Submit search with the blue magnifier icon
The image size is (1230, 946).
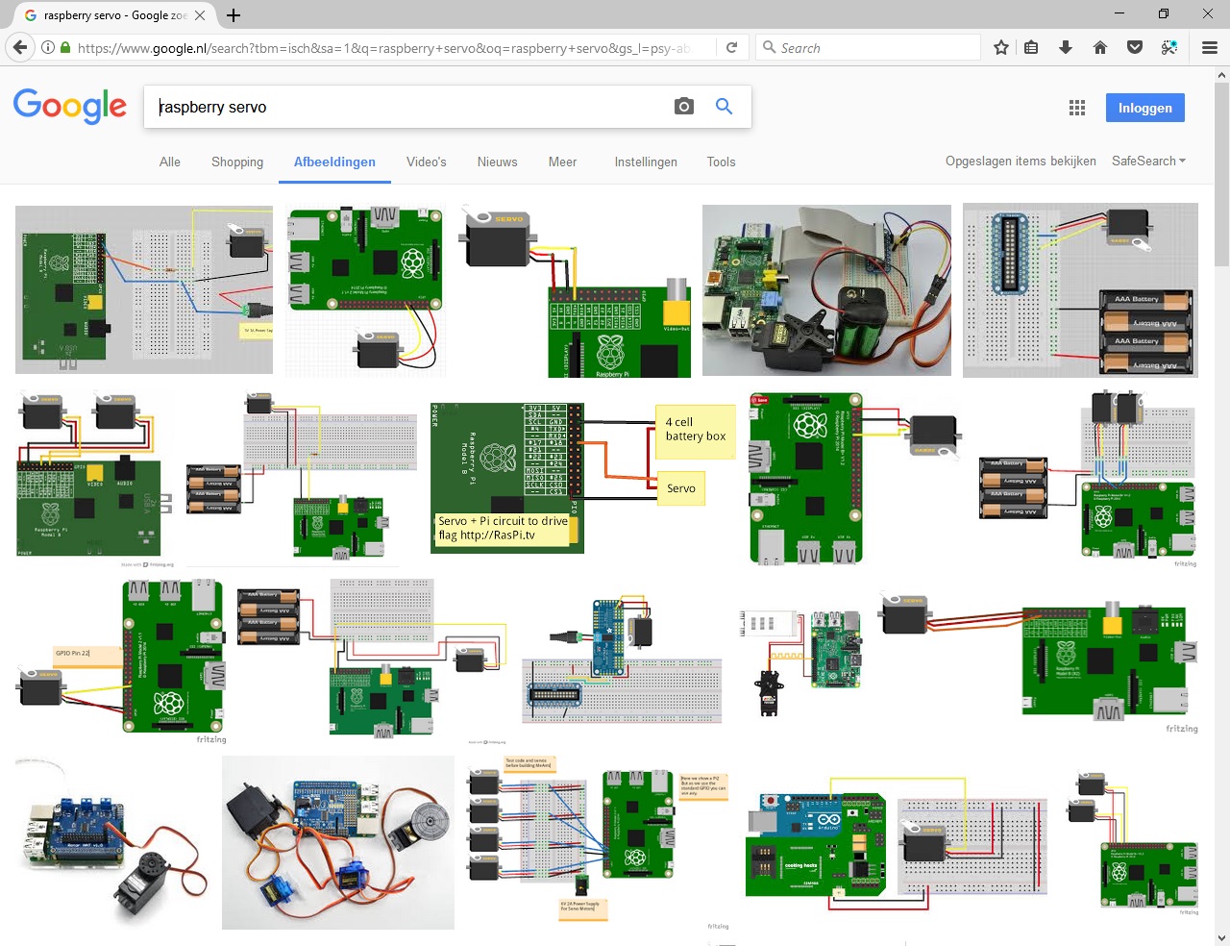pos(724,107)
